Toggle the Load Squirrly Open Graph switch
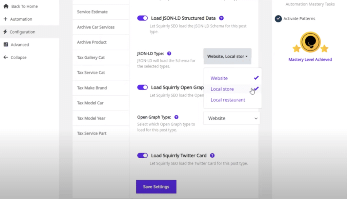This screenshot has width=347, height=199. (143, 87)
